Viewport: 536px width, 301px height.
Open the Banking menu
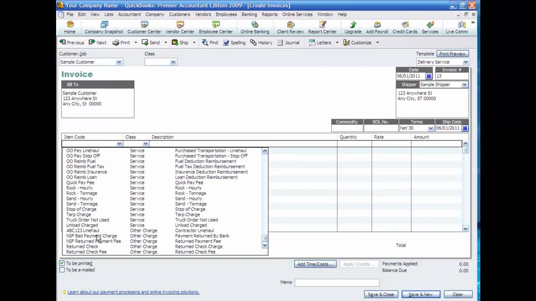click(x=249, y=14)
